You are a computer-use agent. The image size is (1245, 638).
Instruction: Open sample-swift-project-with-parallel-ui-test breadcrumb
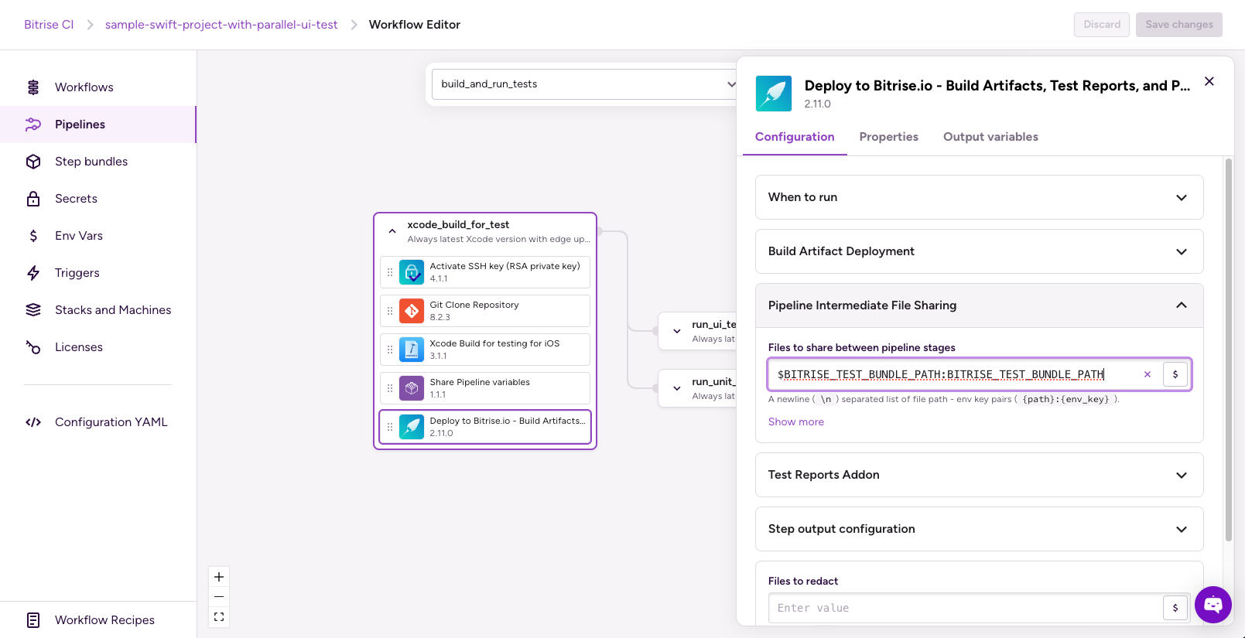click(x=221, y=25)
